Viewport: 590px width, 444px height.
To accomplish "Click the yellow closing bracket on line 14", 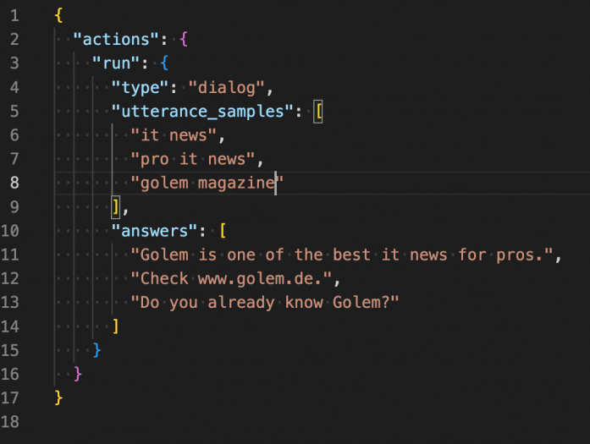I will tap(116, 326).
